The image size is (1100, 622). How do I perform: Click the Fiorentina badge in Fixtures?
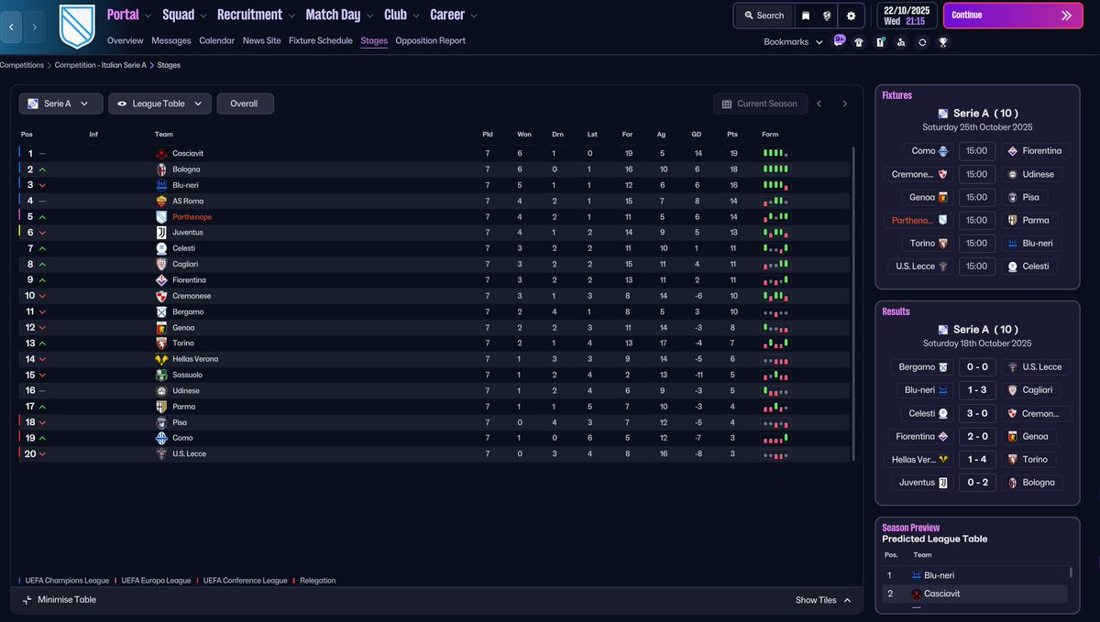click(1012, 151)
